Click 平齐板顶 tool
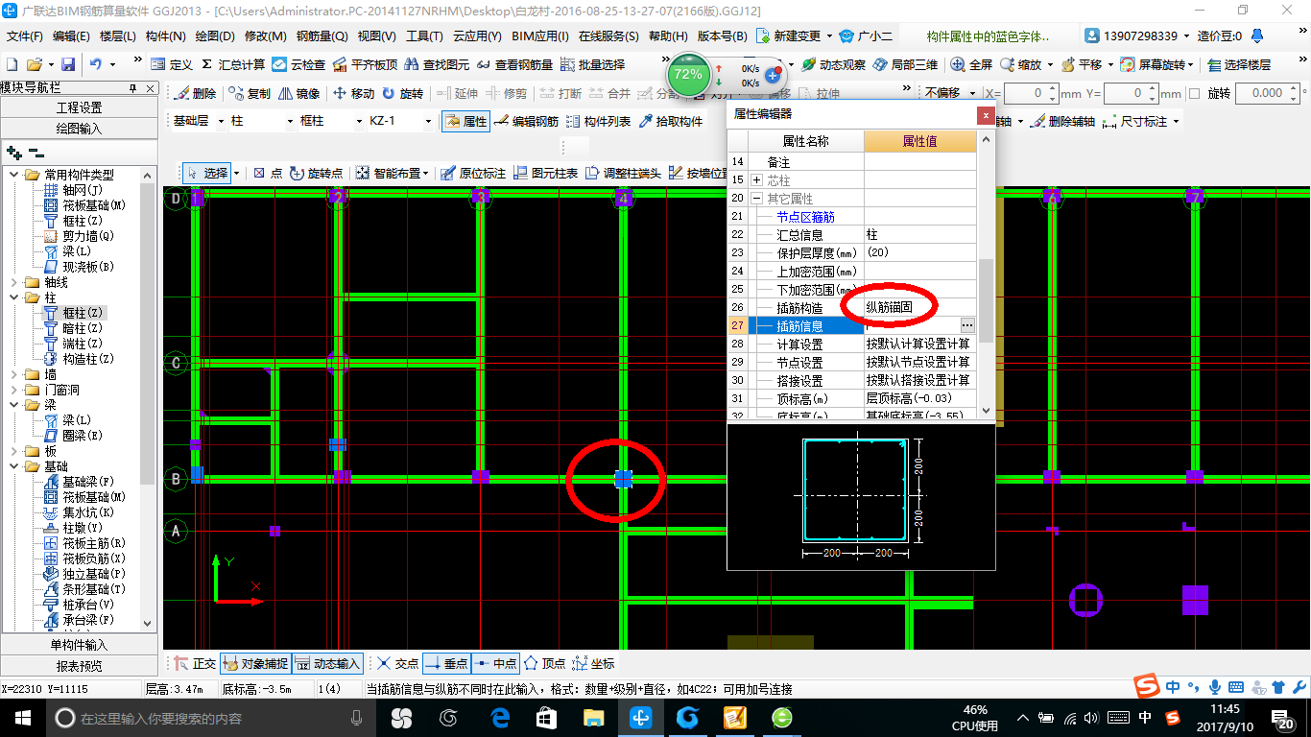The height and width of the screenshot is (737, 1311). pos(365,64)
